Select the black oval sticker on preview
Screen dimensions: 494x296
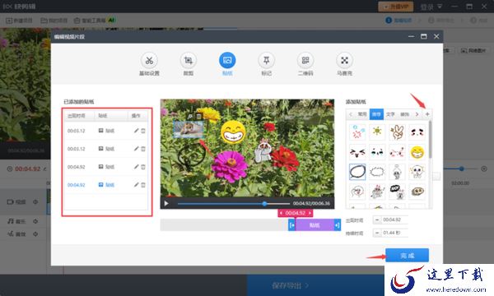coord(191,155)
